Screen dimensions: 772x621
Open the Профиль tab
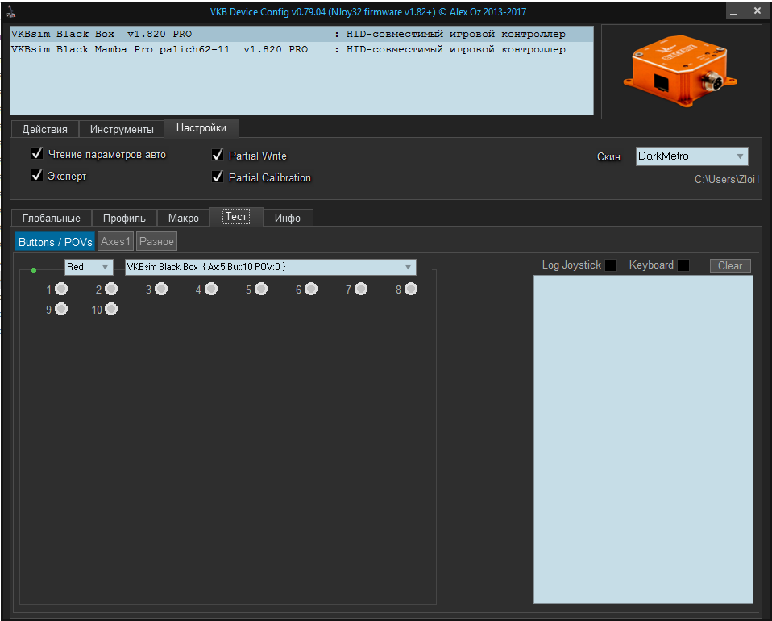click(x=124, y=218)
